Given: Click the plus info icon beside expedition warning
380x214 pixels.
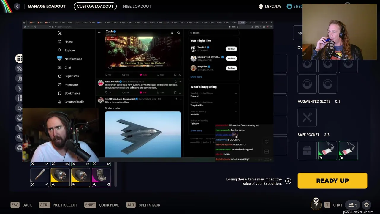Looking at the screenshot, I should pos(288,181).
